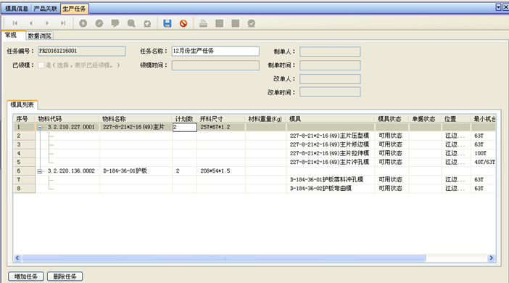Click the 计划数 edit cell in row 1

[x=184, y=127]
